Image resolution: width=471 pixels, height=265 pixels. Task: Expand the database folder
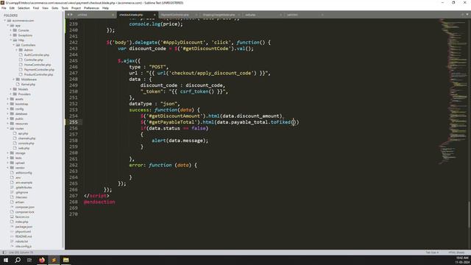point(8,114)
